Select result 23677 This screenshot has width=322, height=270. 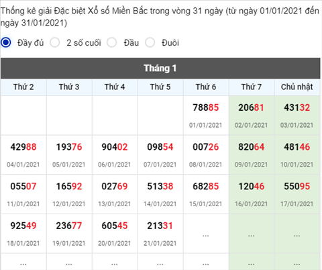click(69, 226)
